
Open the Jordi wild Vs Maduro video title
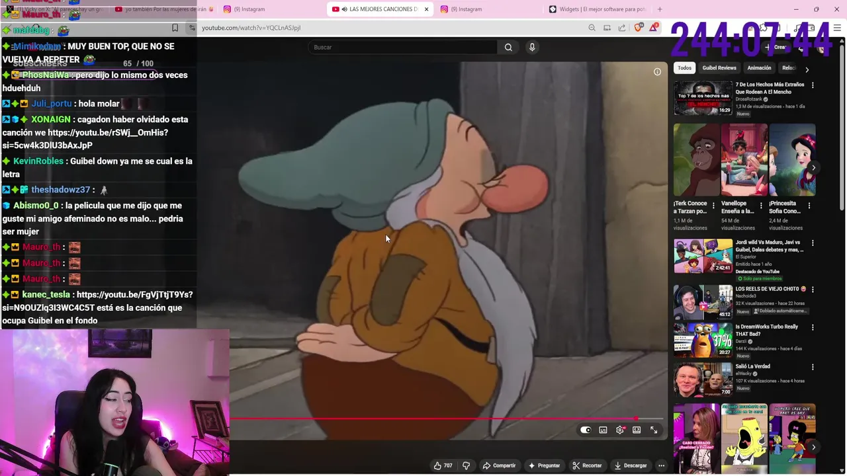[x=770, y=246]
